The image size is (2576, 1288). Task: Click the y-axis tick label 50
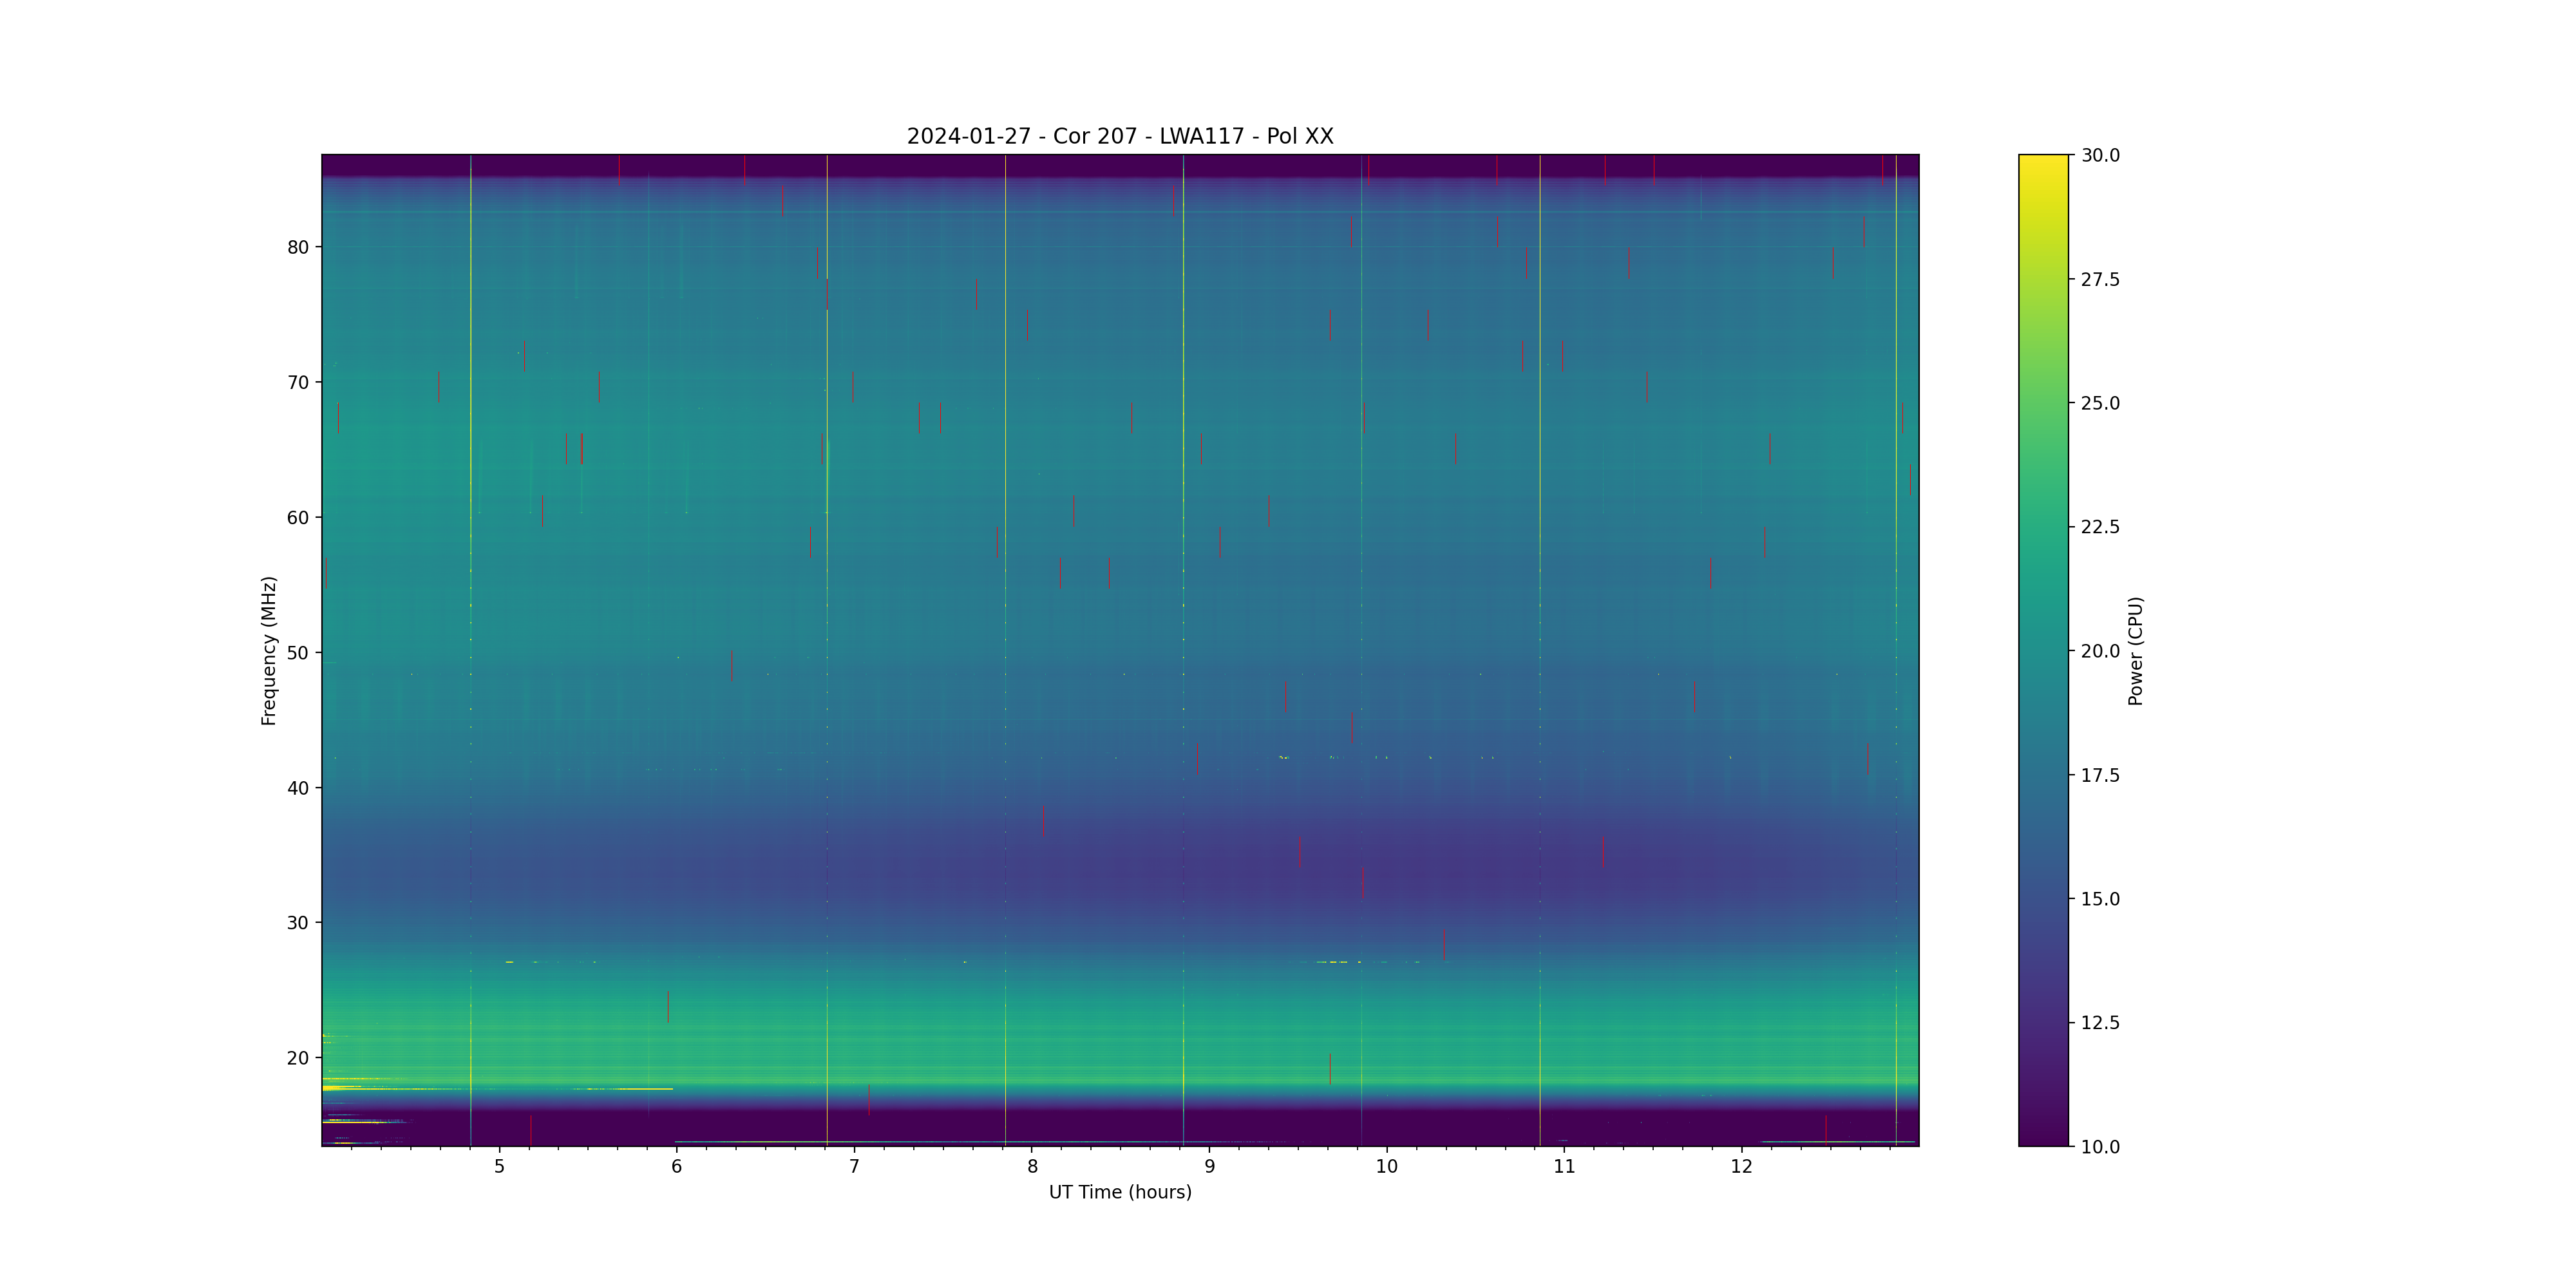[298, 653]
